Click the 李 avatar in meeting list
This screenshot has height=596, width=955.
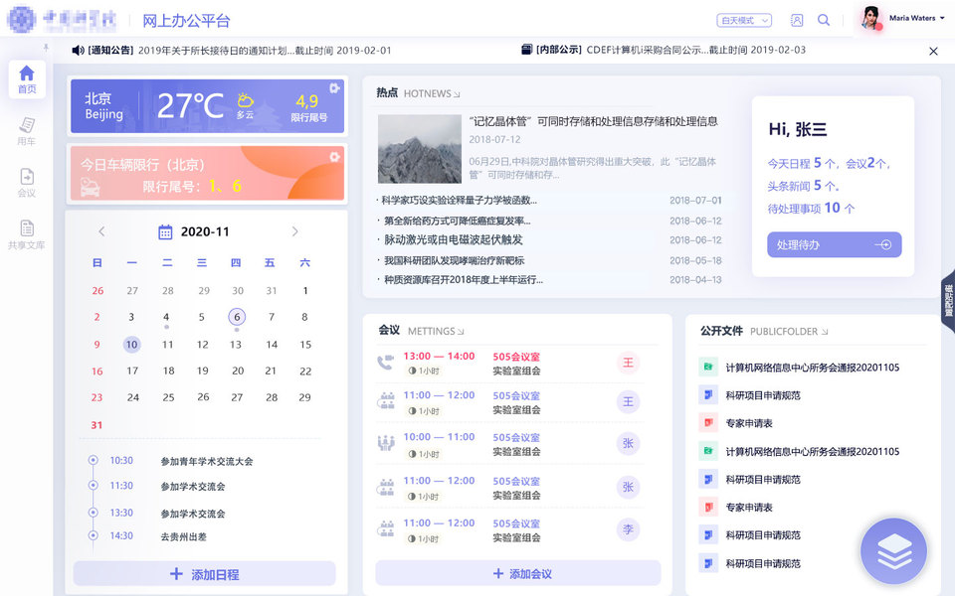coord(628,529)
